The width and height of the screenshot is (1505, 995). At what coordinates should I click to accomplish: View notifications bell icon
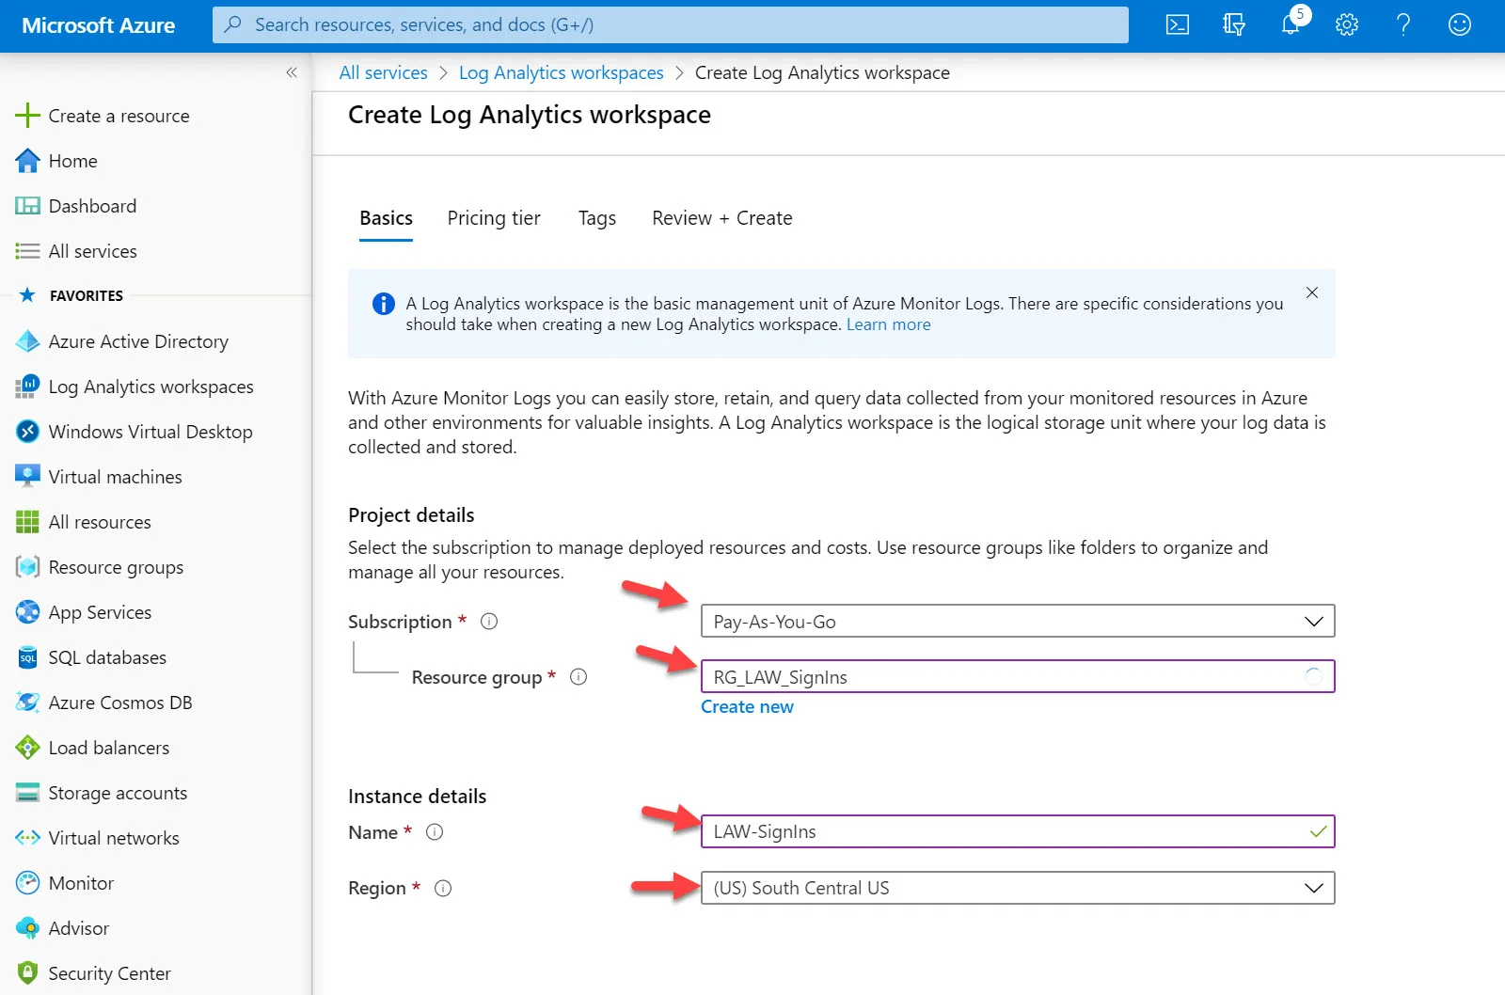coord(1291,24)
